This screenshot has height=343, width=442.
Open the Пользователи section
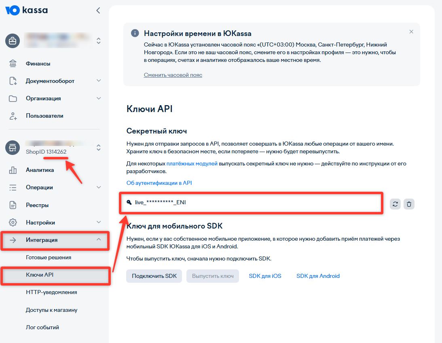pos(44,116)
